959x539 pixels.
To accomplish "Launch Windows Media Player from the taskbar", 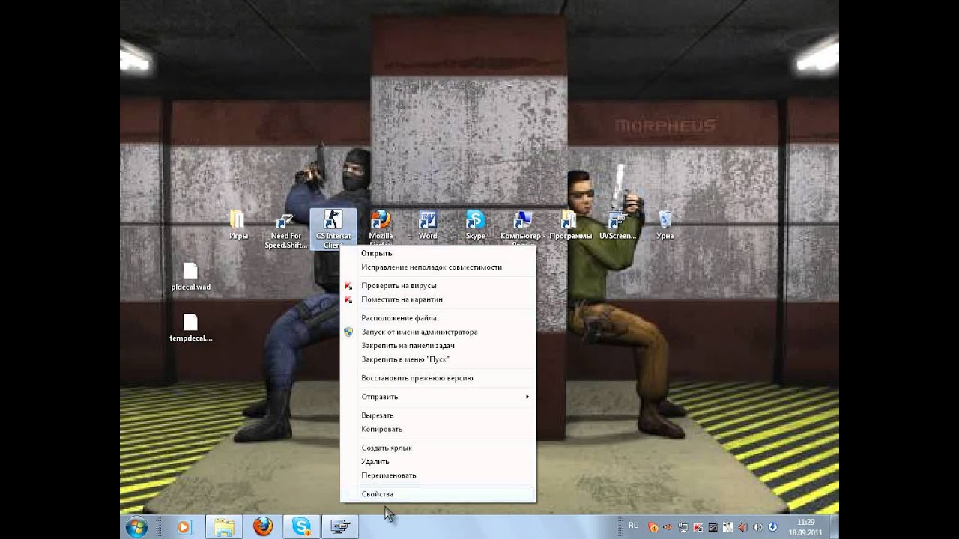I will pos(184,527).
